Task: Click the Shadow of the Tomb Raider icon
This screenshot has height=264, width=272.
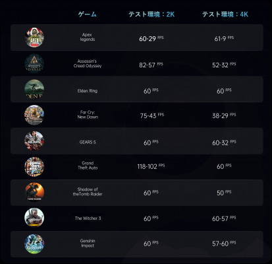Action: pos(34,193)
